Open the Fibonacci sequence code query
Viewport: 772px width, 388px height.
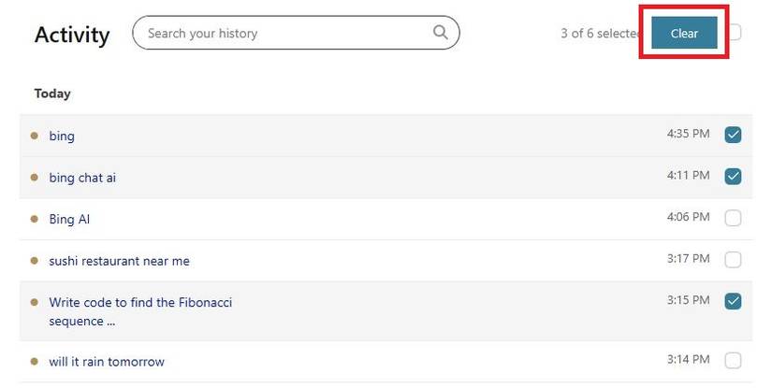point(140,303)
